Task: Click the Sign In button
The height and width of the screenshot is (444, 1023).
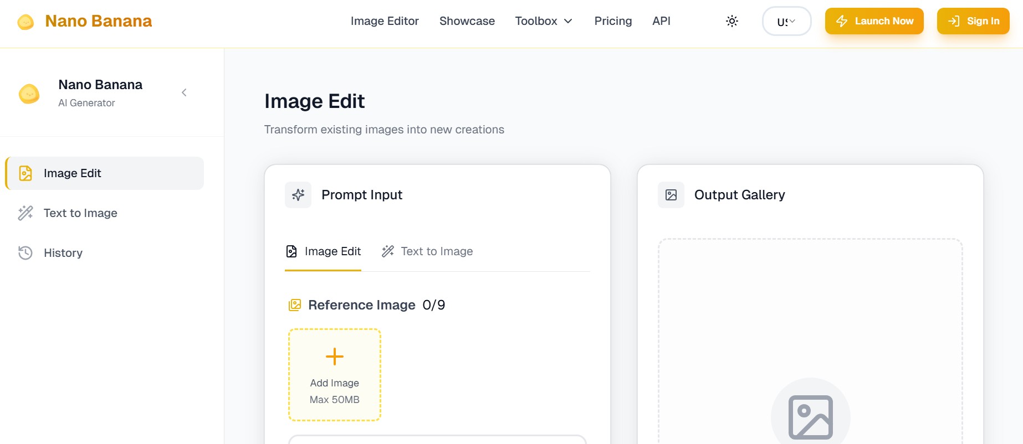Action: 973,21
